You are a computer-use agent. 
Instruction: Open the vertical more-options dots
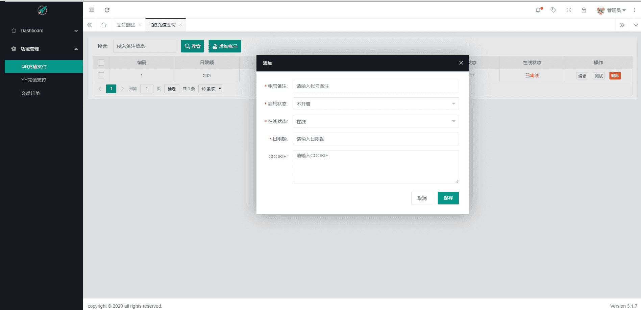635,10
